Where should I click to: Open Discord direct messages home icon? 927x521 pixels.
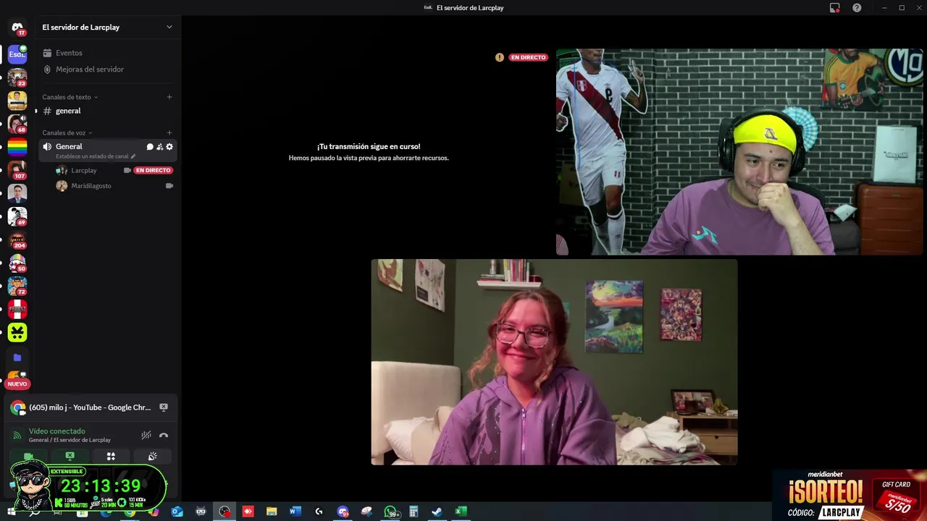[x=17, y=27]
